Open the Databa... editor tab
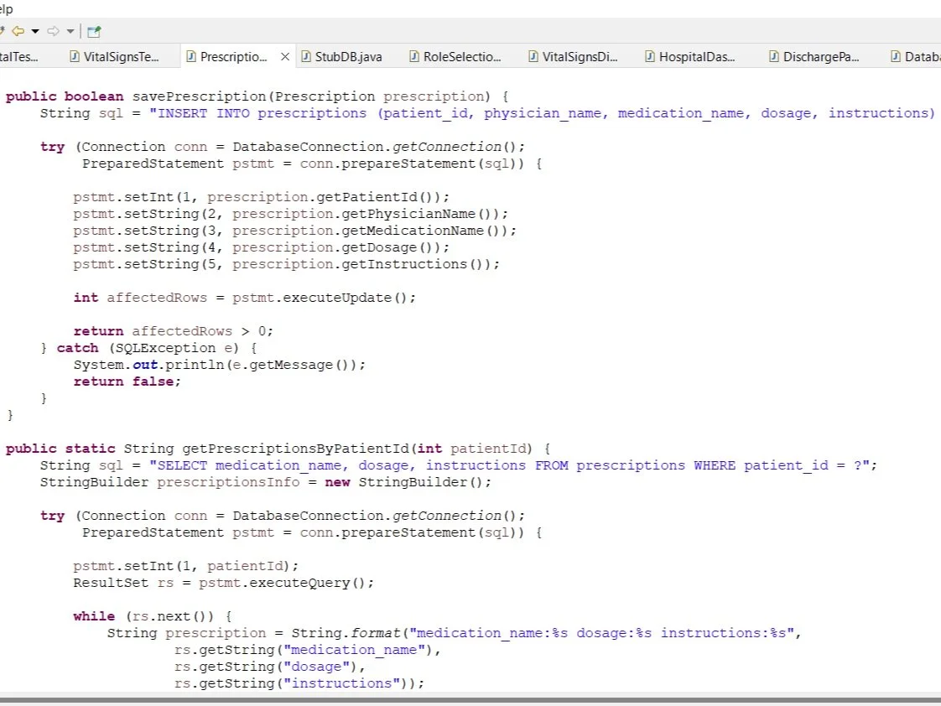Image resolution: width=941 pixels, height=706 pixels. click(x=914, y=56)
